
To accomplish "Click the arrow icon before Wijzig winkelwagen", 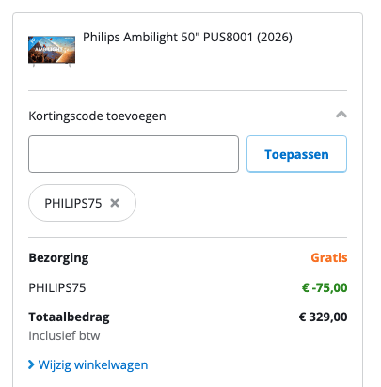I will coord(31,364).
